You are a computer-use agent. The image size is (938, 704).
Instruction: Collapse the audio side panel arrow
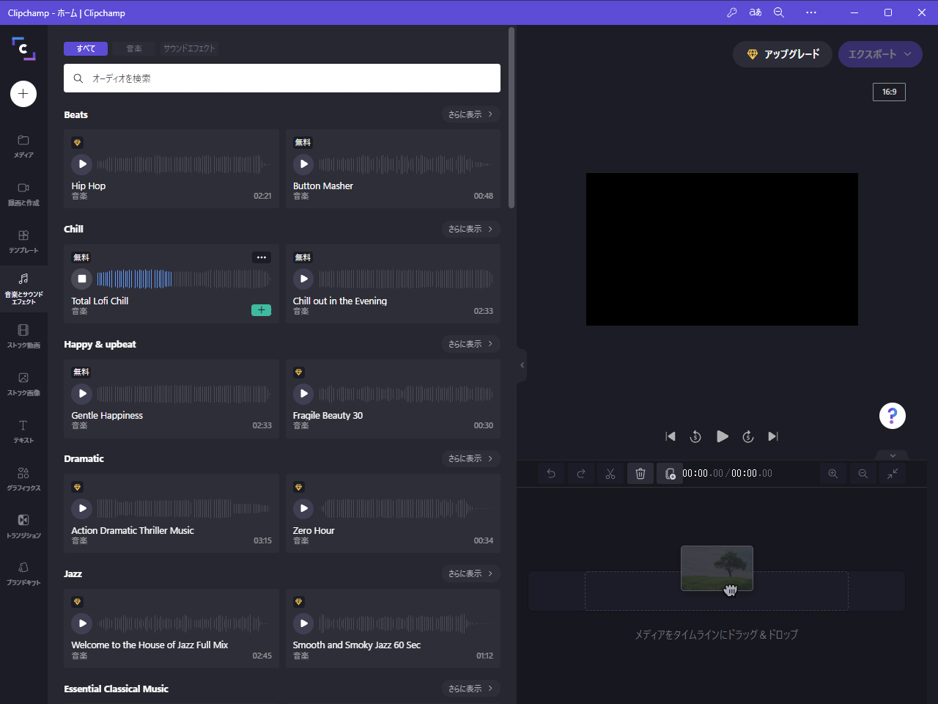tap(522, 365)
